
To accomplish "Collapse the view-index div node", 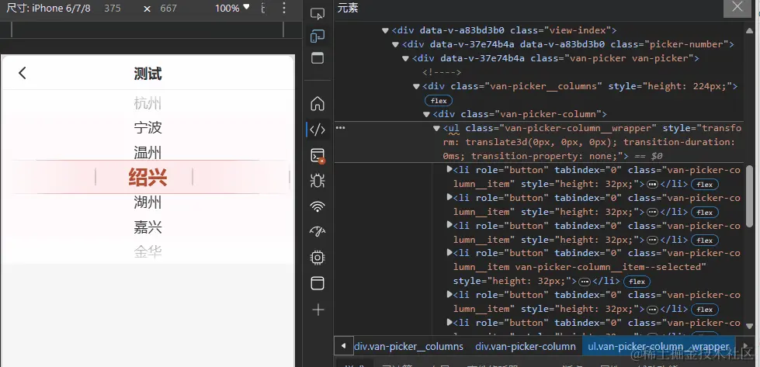I will (385, 30).
